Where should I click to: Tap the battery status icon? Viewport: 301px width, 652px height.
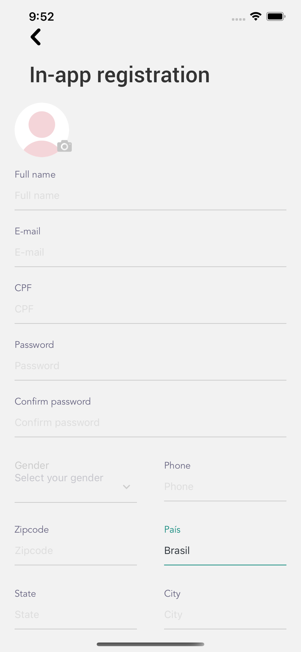click(x=276, y=16)
